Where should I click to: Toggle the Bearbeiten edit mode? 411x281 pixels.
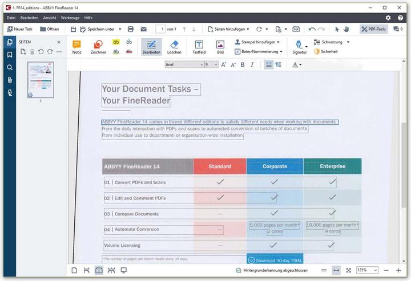[151, 47]
